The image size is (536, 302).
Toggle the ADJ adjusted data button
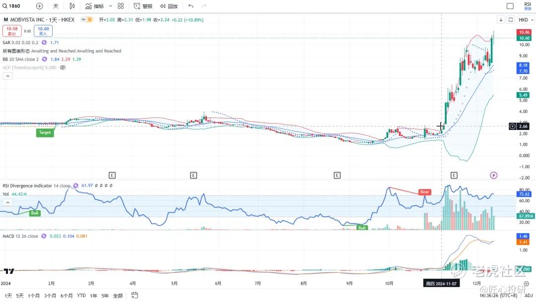[x=529, y=296]
